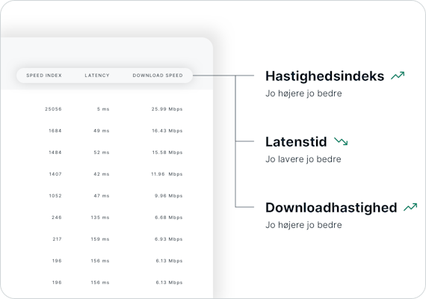Select the 25.99 Mbps download cell
The width and height of the screenshot is (426, 299).
pos(167,109)
